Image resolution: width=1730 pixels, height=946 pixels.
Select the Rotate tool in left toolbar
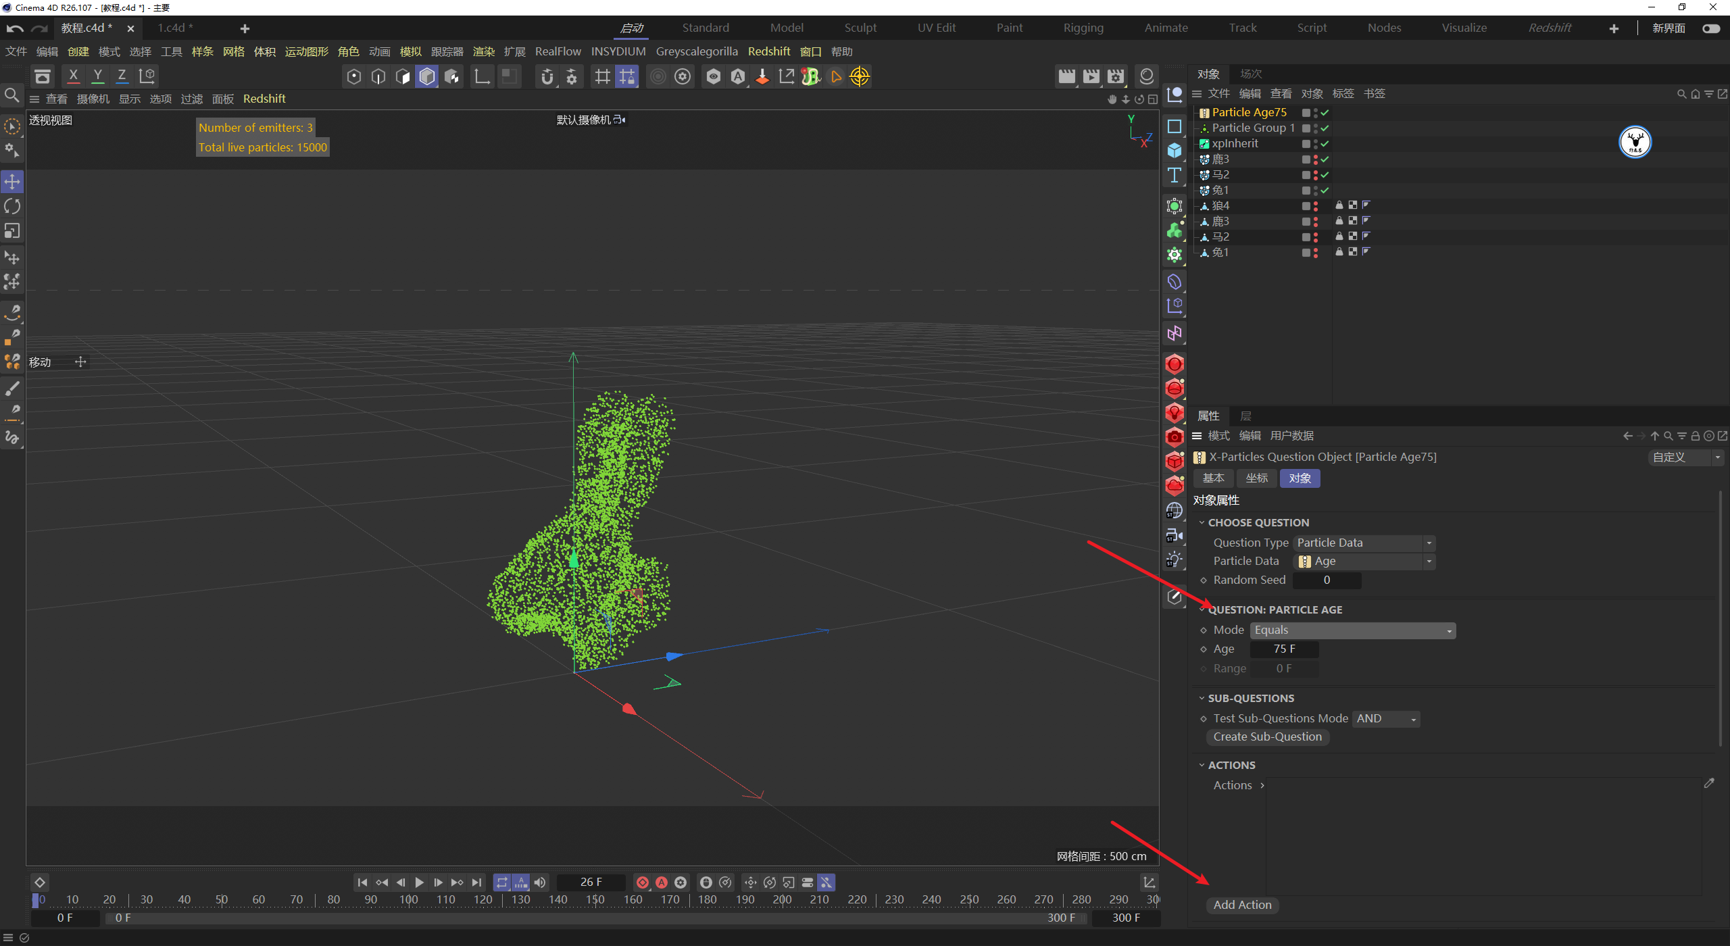point(12,206)
